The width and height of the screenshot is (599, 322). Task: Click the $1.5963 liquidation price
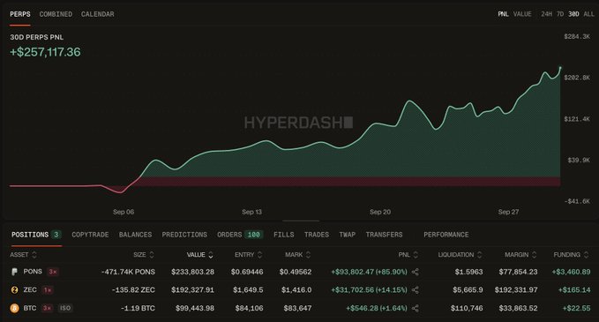tap(468, 272)
